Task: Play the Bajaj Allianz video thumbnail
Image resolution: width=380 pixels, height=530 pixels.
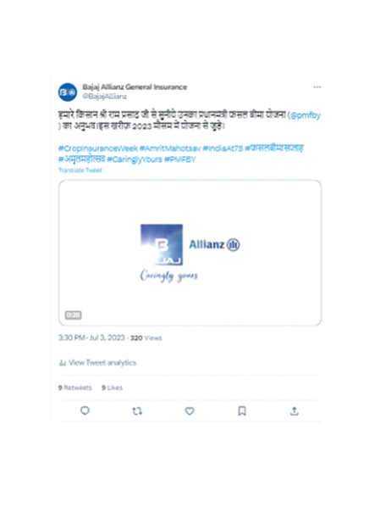Action: (x=190, y=253)
